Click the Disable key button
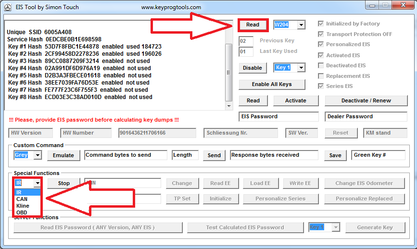The width and height of the screenshot is (417, 249). click(253, 68)
